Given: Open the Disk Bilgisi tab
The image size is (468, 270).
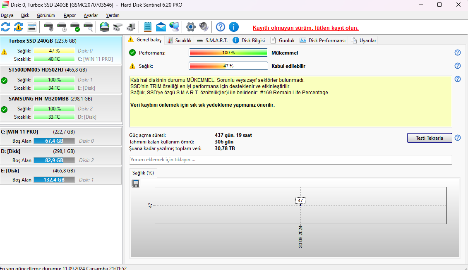Looking at the screenshot, I should coord(249,40).
